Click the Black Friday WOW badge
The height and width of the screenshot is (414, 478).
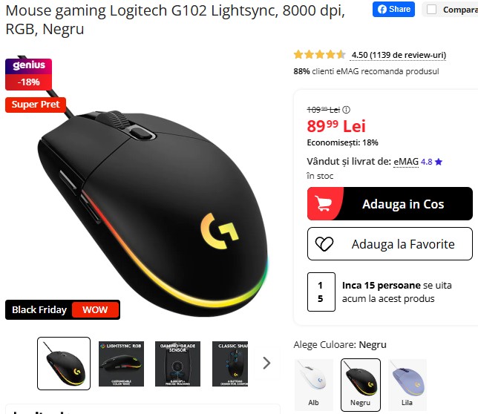(x=62, y=310)
